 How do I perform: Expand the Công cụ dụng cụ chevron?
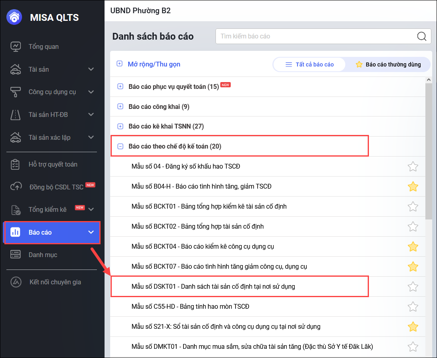click(x=91, y=92)
